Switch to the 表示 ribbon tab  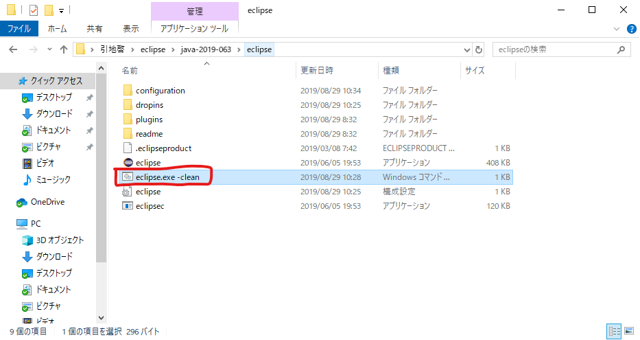[131, 29]
